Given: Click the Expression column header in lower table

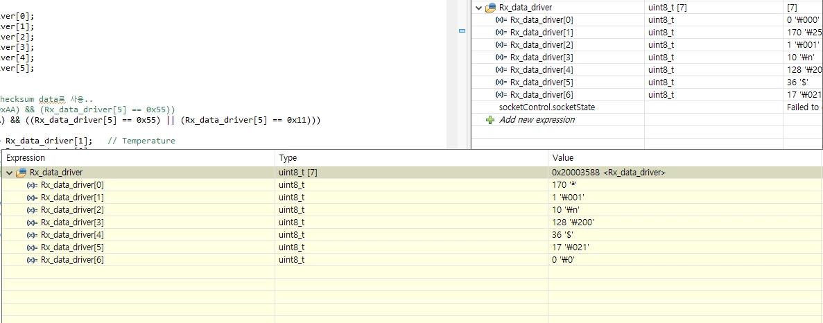Looking at the screenshot, I should [x=138, y=158].
